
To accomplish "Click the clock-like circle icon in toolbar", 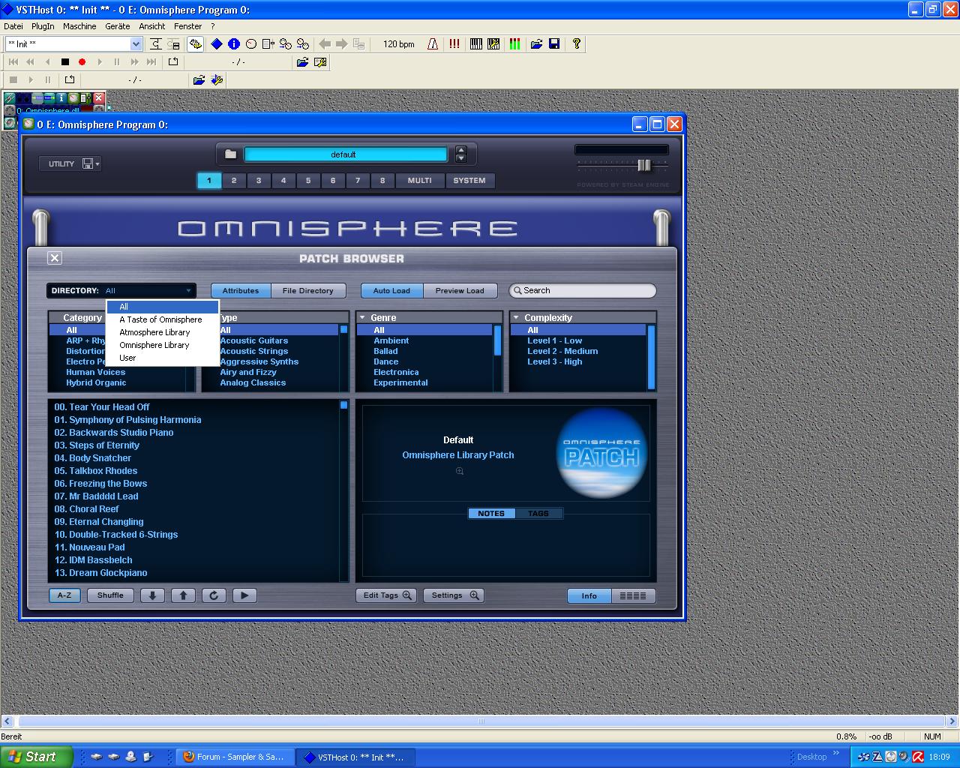I will tap(251, 44).
